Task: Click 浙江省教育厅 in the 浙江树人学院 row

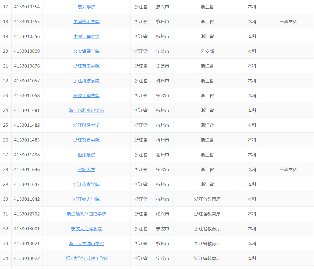Action: 207,199
